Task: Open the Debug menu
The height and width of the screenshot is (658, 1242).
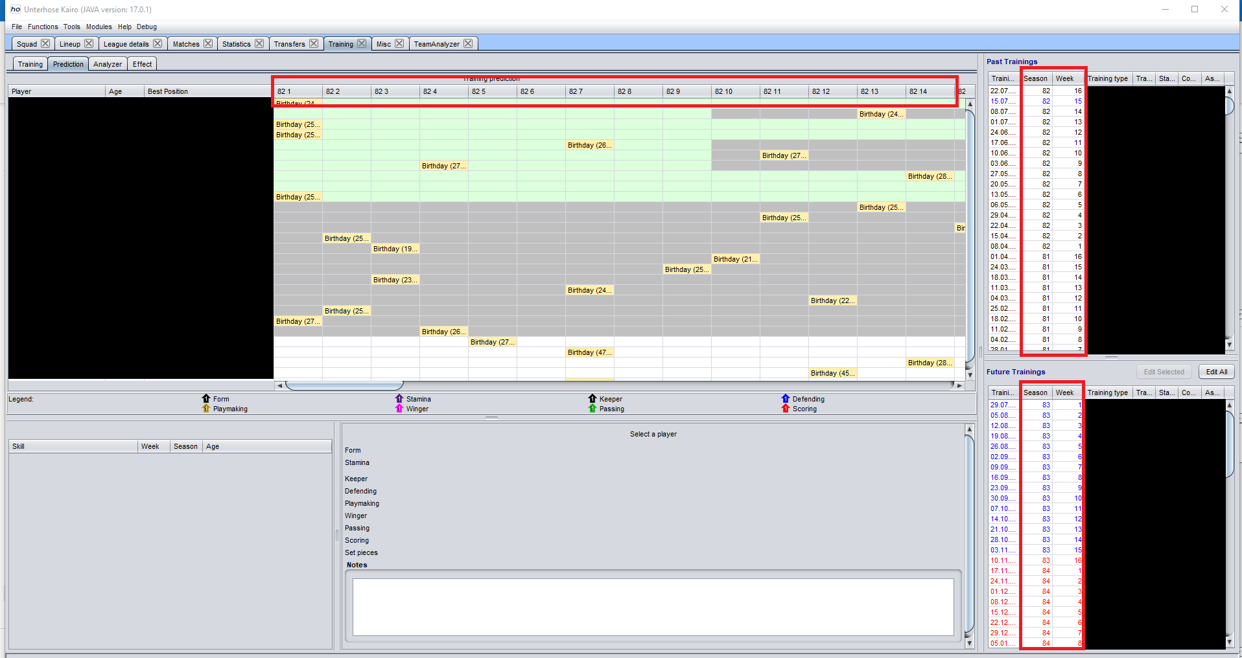Action: click(146, 27)
